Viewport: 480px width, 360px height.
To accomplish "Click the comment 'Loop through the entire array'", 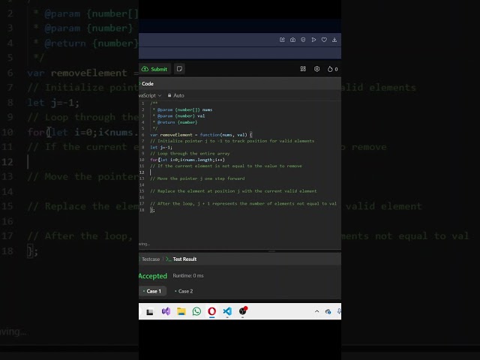I will [x=190, y=154].
